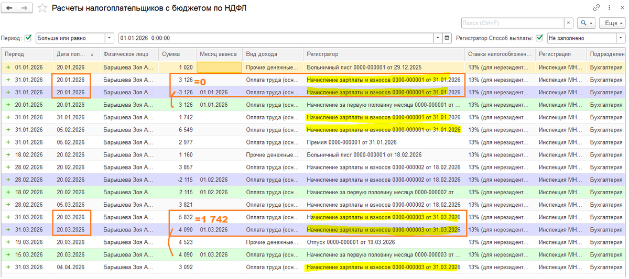629x279 pixels.
Task: Click the plus icon in the 6 549 row
Action: coord(8,130)
